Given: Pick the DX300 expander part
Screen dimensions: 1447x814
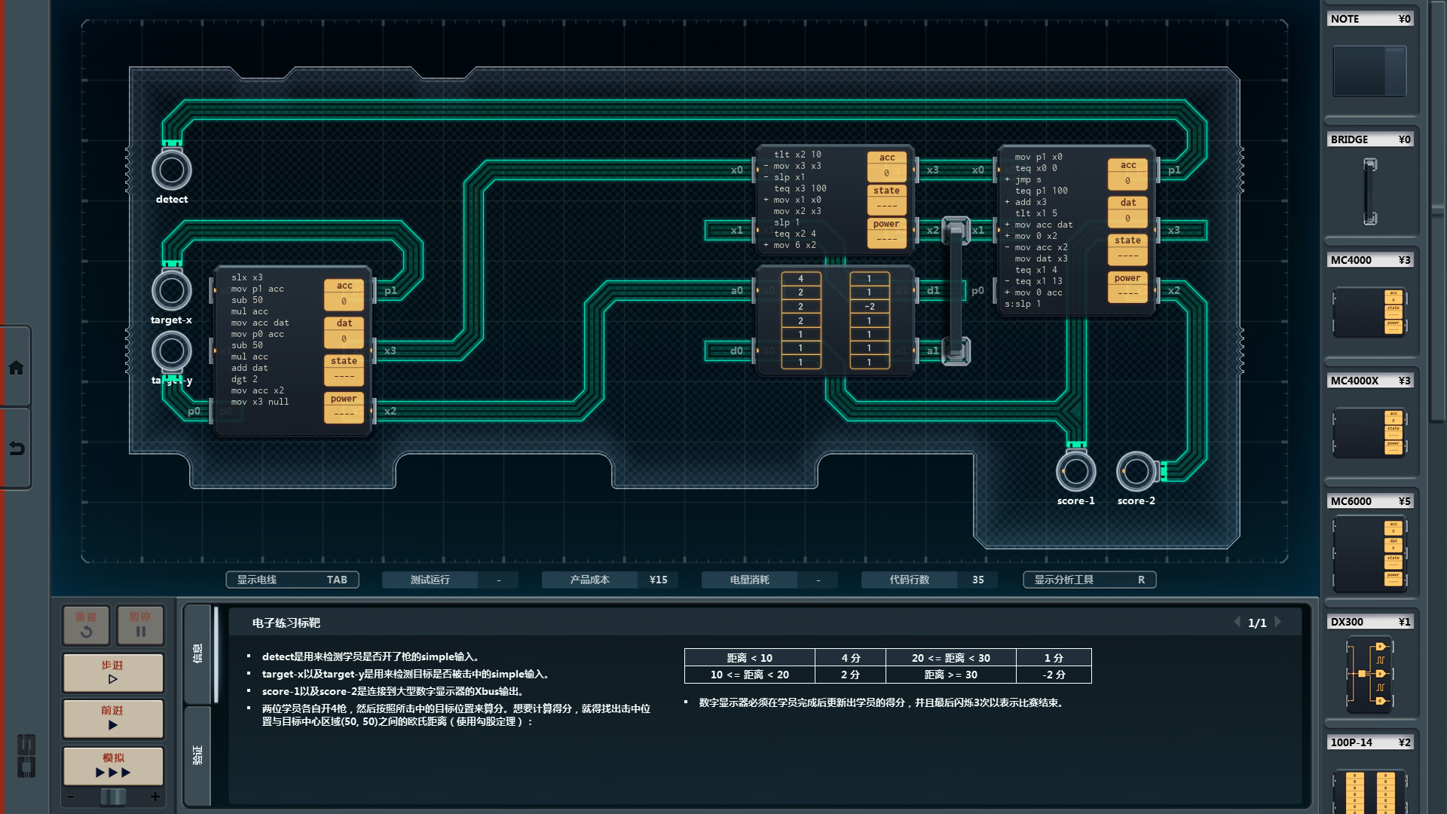Looking at the screenshot, I should tap(1369, 674).
